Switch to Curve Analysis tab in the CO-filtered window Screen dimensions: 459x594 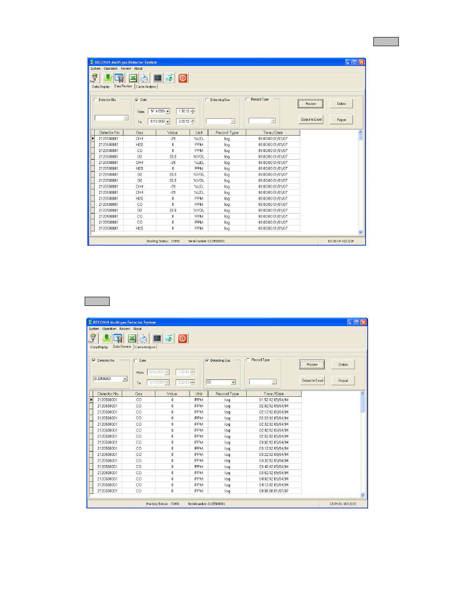[x=145, y=347]
